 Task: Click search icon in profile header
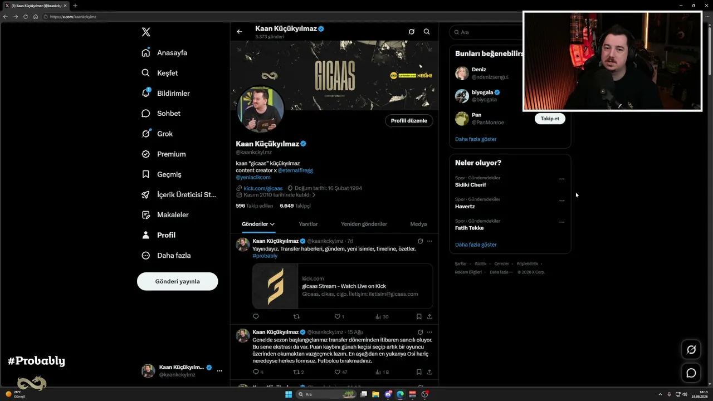[427, 32]
